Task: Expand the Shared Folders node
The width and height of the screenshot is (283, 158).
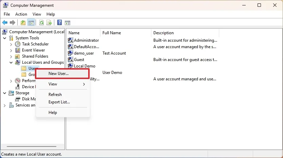Action: 11,56
